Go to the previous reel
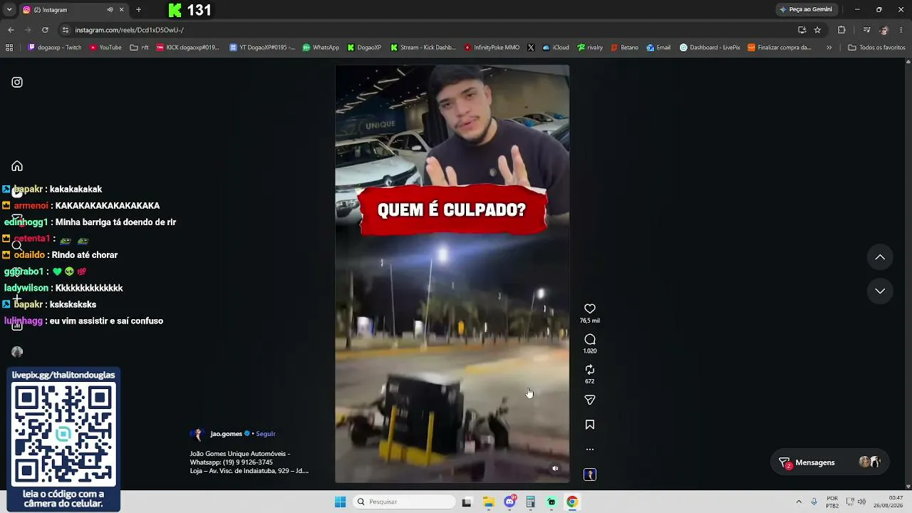Image resolution: width=912 pixels, height=513 pixels. [x=880, y=257]
